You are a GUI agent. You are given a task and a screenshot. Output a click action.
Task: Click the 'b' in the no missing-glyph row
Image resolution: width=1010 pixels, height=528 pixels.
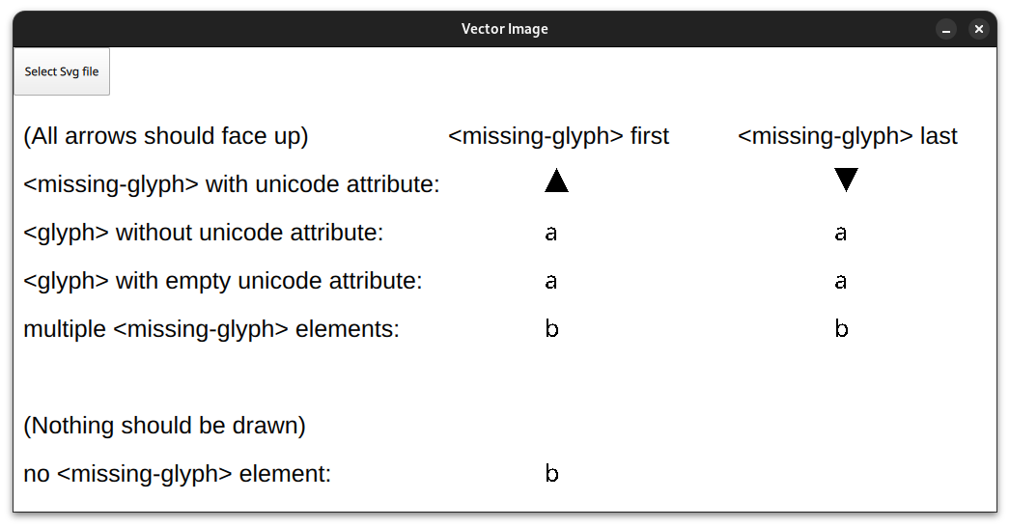tap(551, 474)
